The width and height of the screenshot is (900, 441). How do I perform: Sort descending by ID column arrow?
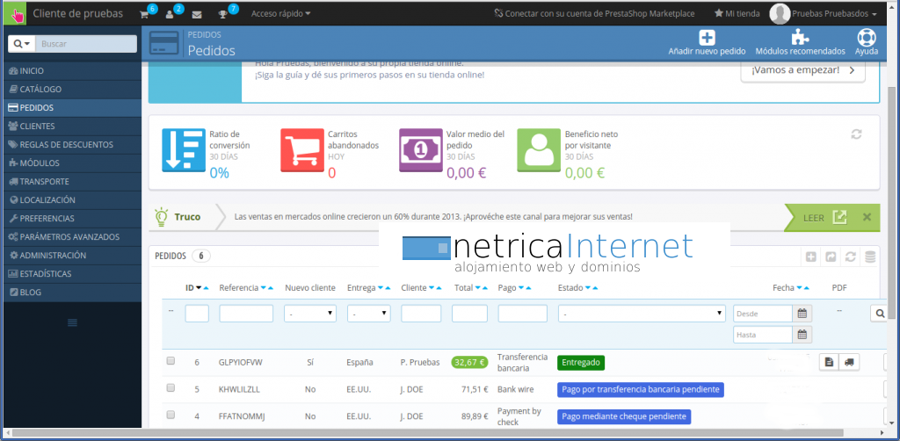click(200, 288)
